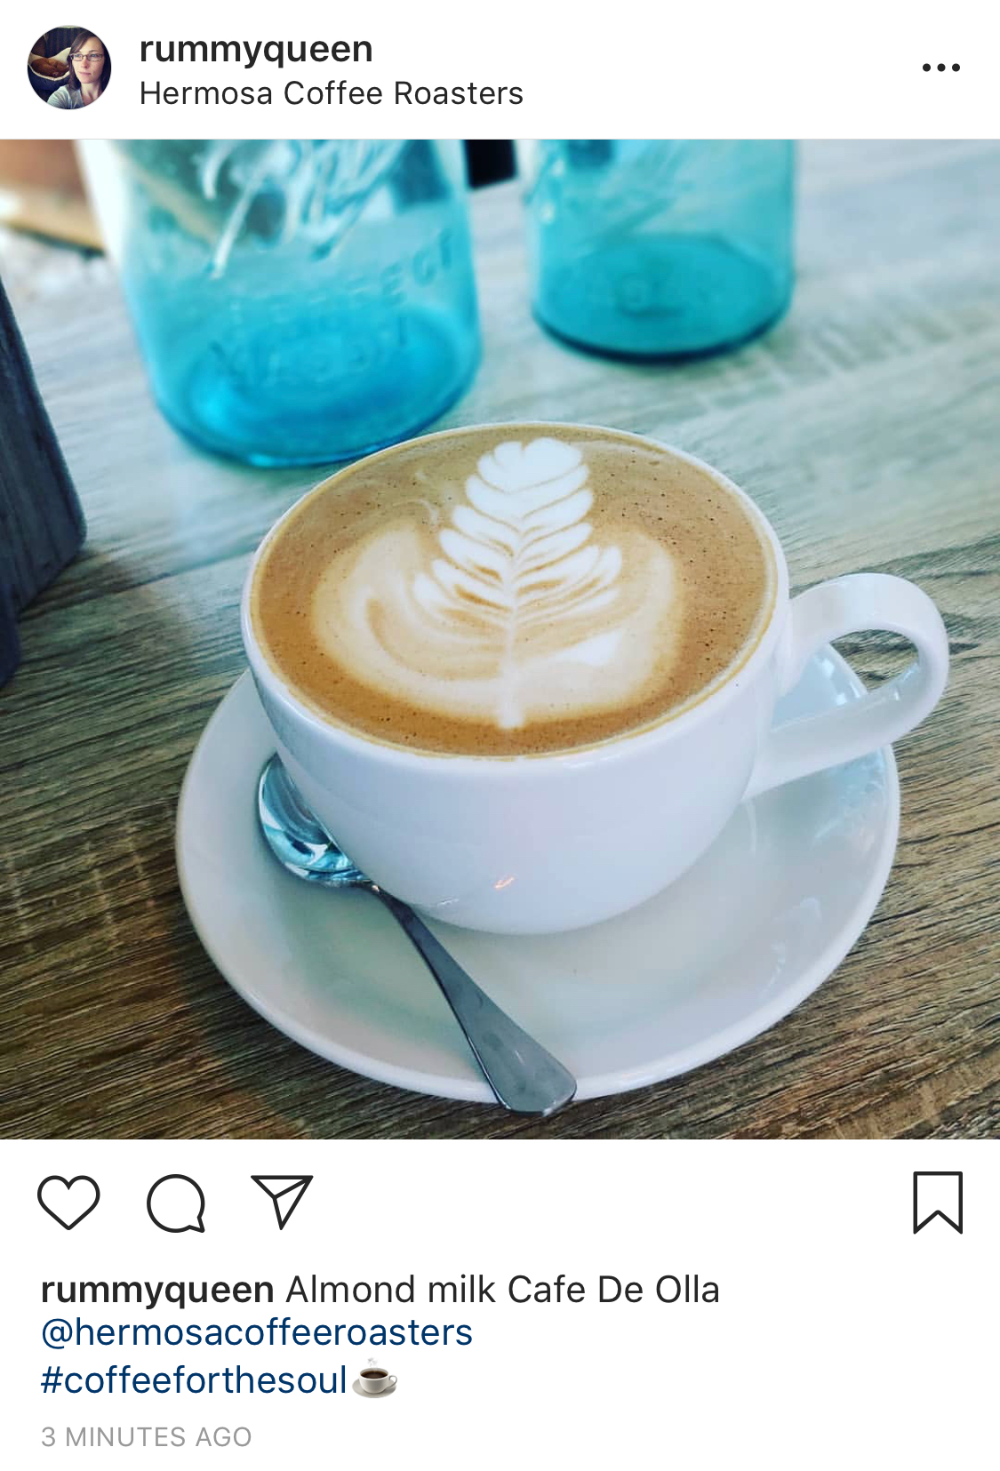The image size is (1000, 1471).
Task: Open the Hermosa Coffee Roasters location tag
Action: coord(332,93)
